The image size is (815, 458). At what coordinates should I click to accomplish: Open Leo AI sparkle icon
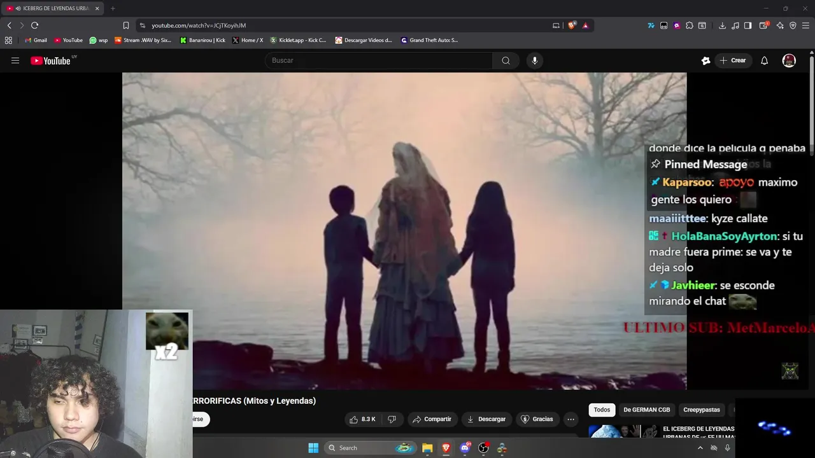tap(780, 25)
